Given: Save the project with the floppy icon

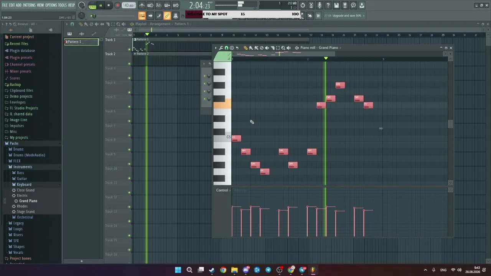Looking at the screenshot, I should click(336, 5).
